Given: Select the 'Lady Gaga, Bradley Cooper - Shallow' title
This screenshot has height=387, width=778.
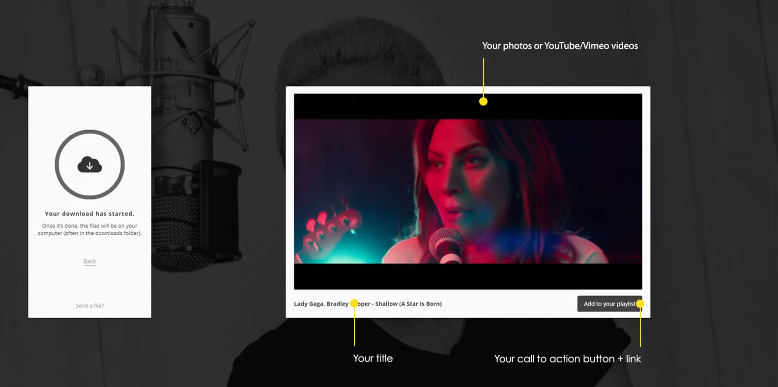Looking at the screenshot, I should pos(368,304).
